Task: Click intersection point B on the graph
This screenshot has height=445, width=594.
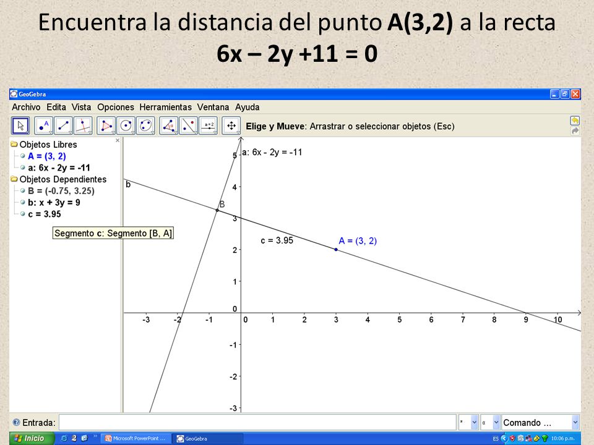Action: [217, 210]
